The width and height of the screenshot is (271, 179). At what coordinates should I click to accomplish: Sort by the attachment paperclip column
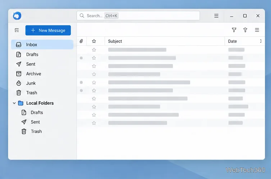point(81,41)
